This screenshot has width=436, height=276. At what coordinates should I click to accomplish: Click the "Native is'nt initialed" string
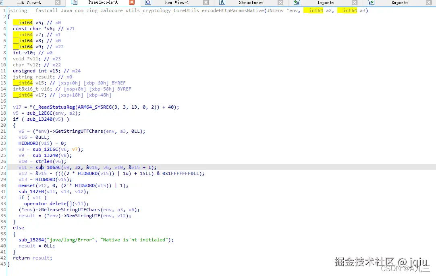tap(134, 240)
